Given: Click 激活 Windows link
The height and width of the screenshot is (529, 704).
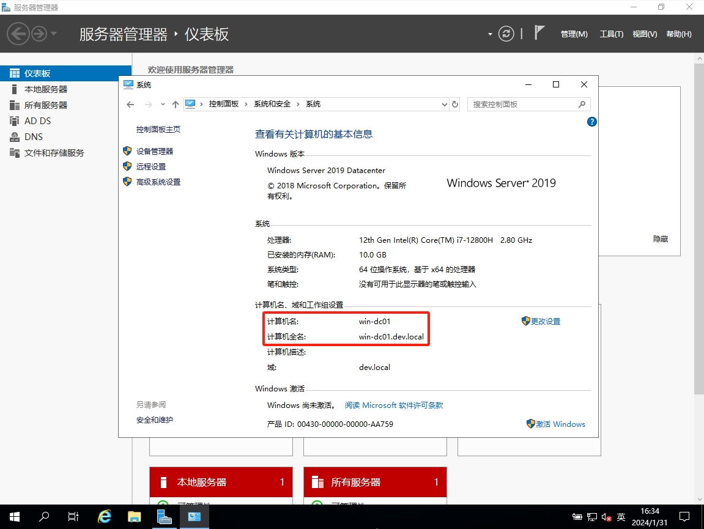Looking at the screenshot, I should [560, 424].
